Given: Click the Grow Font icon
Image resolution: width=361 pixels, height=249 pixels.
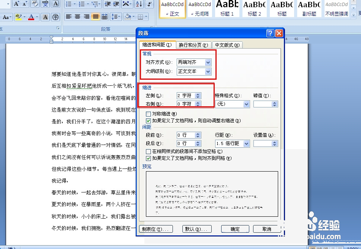Looking at the screenshot, I should pyautogui.click(x=17, y=4).
